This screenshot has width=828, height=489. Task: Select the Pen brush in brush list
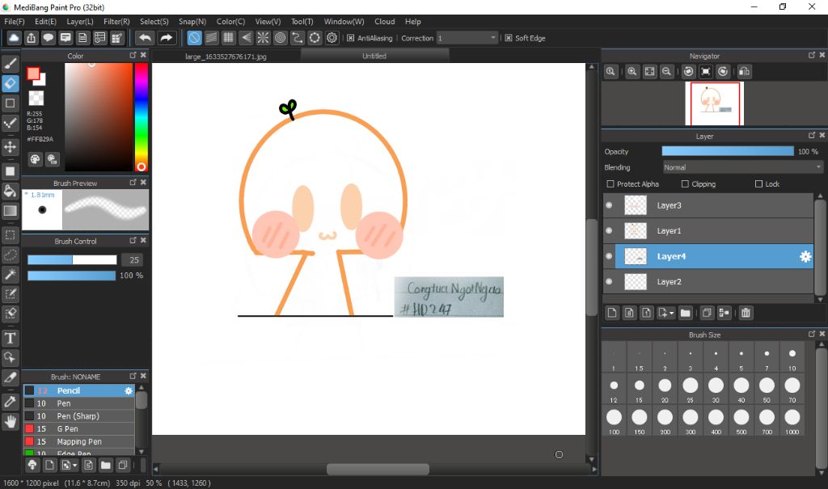pyautogui.click(x=79, y=403)
